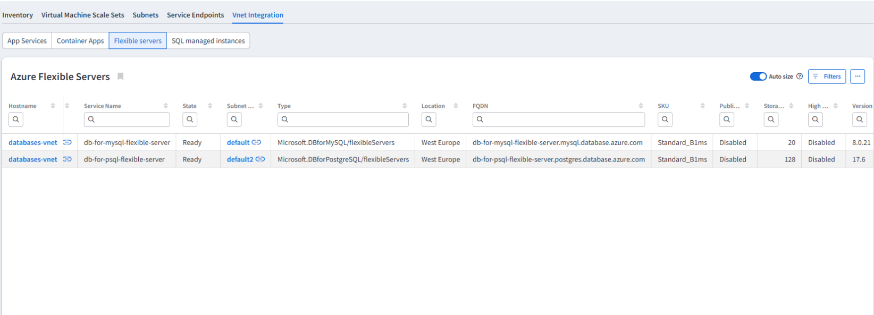
Task: Click the Location column search icon
Action: 428,120
